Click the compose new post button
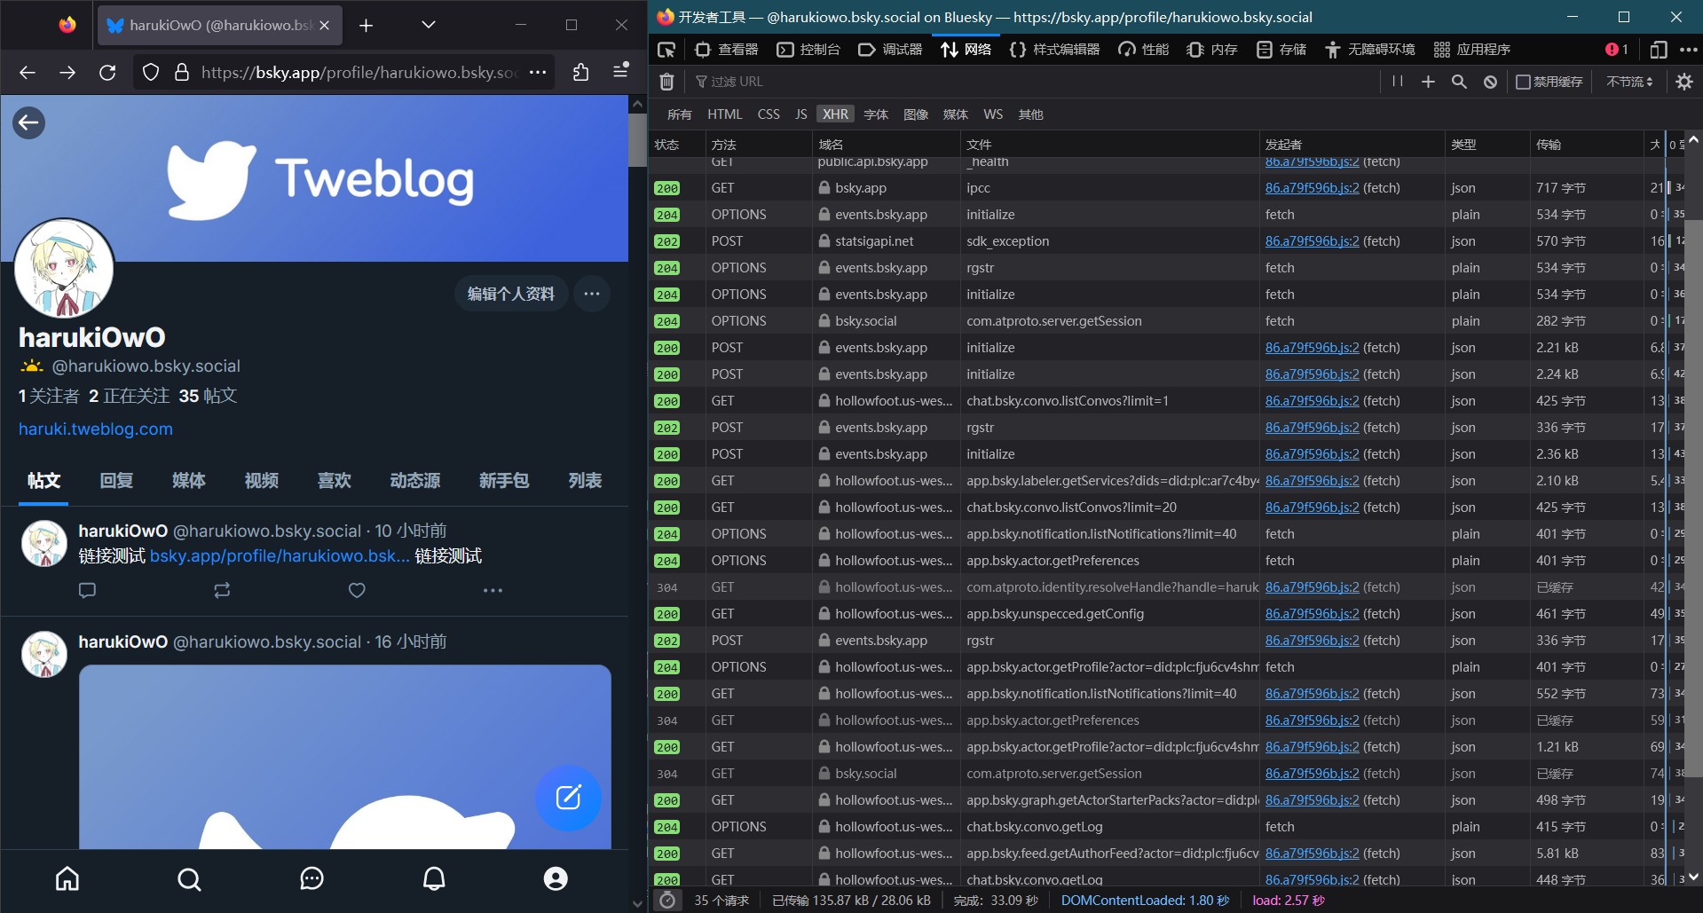 tap(568, 798)
